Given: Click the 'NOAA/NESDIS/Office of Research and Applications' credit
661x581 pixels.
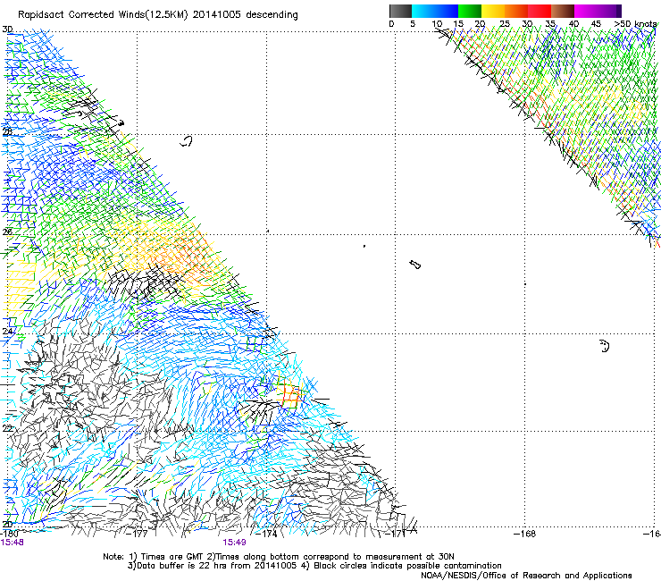Looking at the screenshot, I should pyautogui.click(x=526, y=575).
